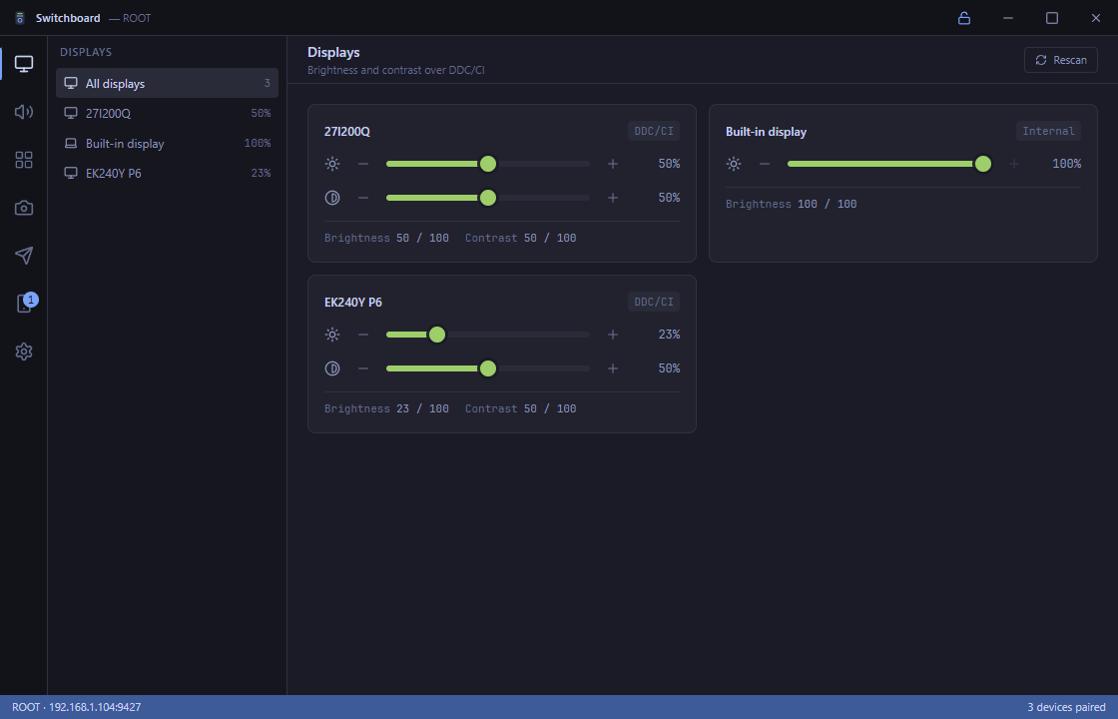The image size is (1118, 719).
Task: Increase 27I200Q contrast with plus
Action: tap(613, 198)
